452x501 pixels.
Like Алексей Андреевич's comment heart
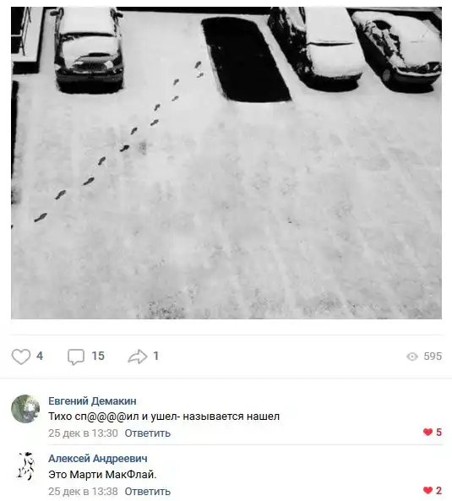(427, 490)
